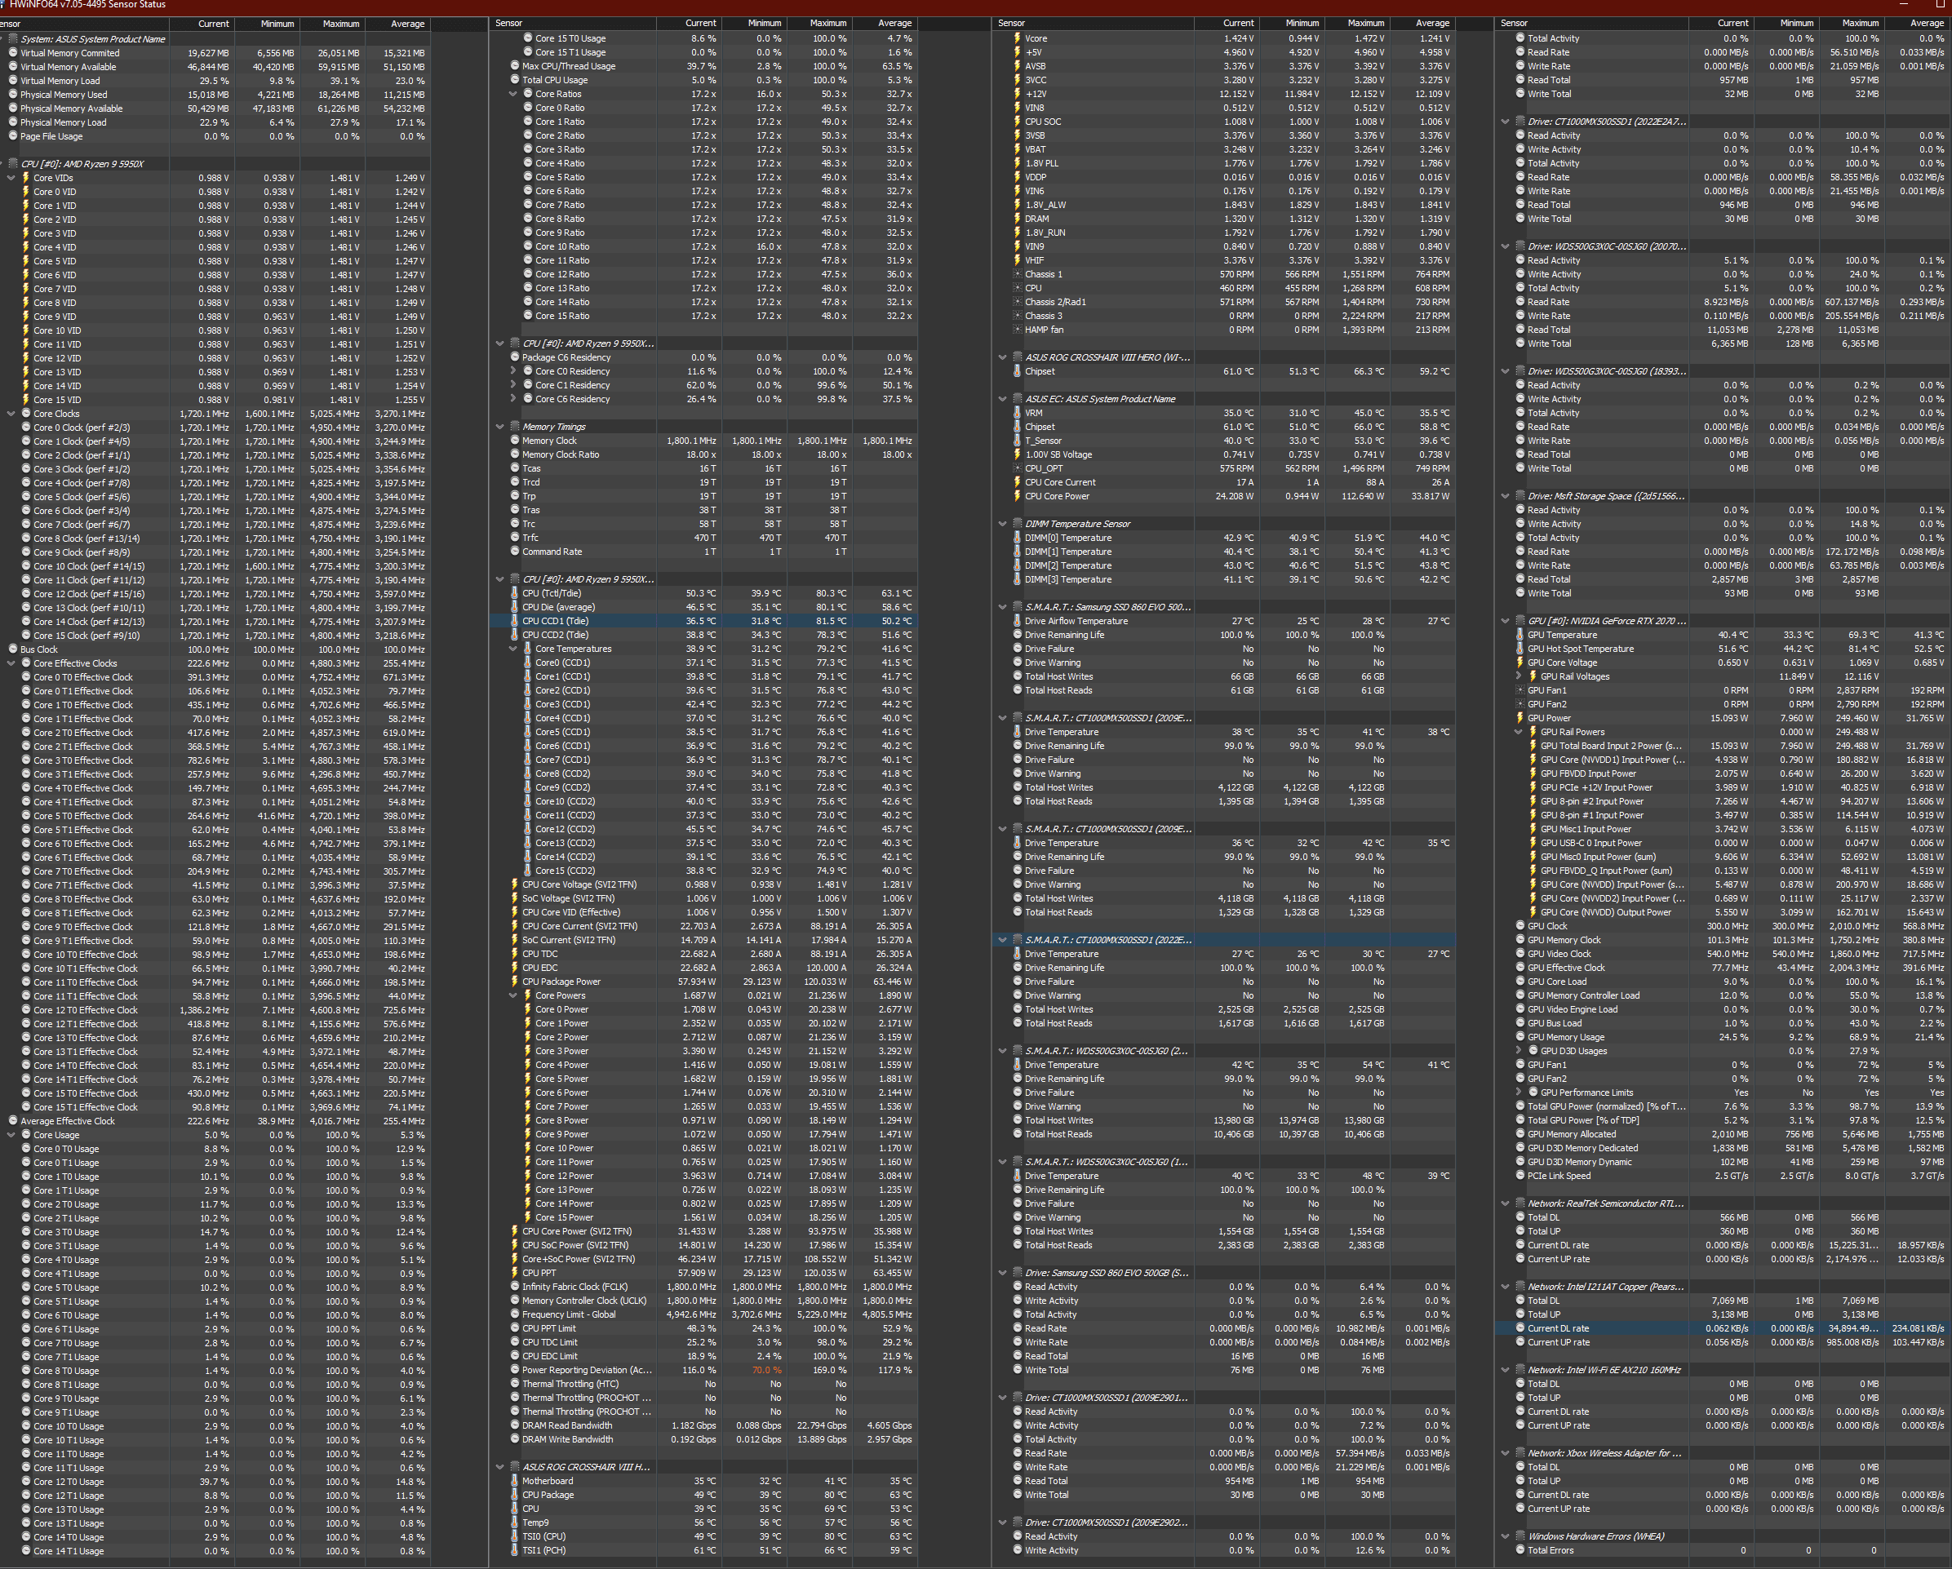Select the Page File Usage row
This screenshot has width=1952, height=1569.
215,137
